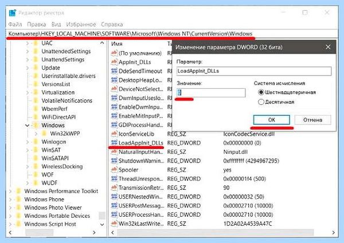Click the DdeSendTimeout DWORD value icon

coord(114,71)
